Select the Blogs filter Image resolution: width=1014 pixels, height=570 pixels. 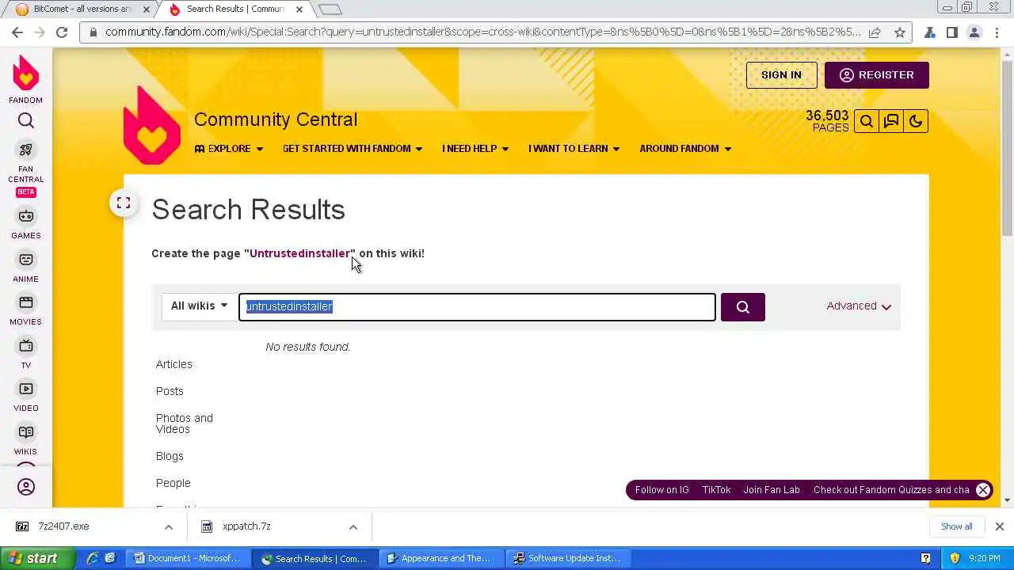(x=170, y=456)
